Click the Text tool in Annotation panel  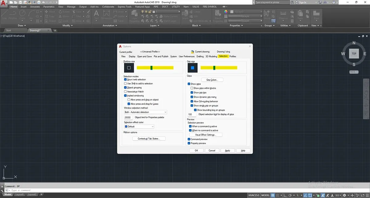click(96, 14)
